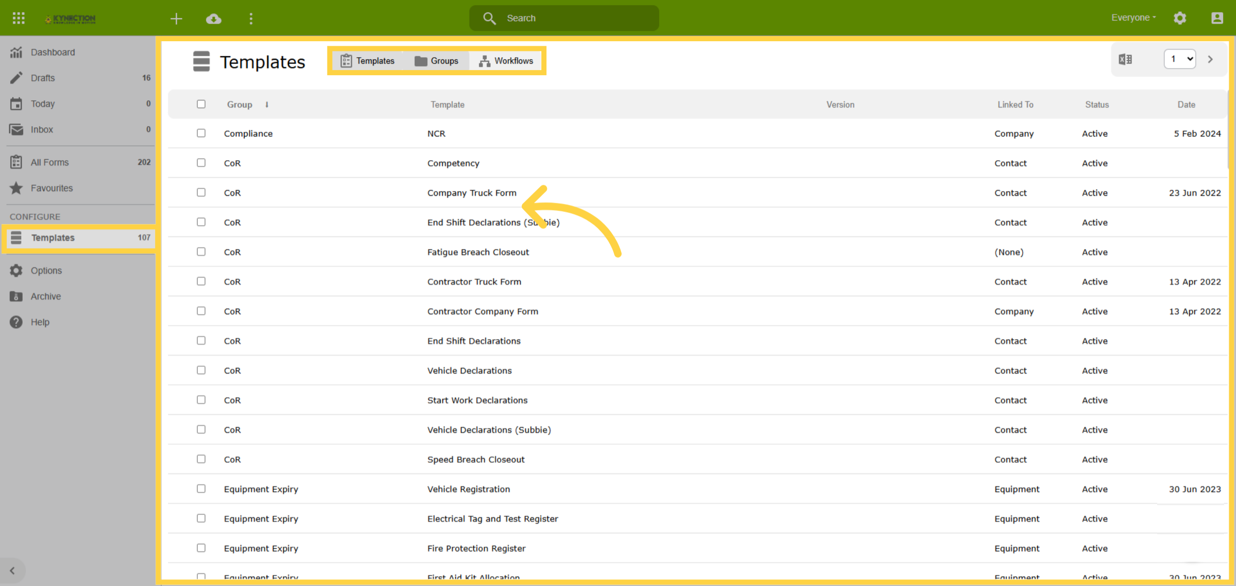
Task: Click the plus icon to add new
Action: pyautogui.click(x=176, y=19)
